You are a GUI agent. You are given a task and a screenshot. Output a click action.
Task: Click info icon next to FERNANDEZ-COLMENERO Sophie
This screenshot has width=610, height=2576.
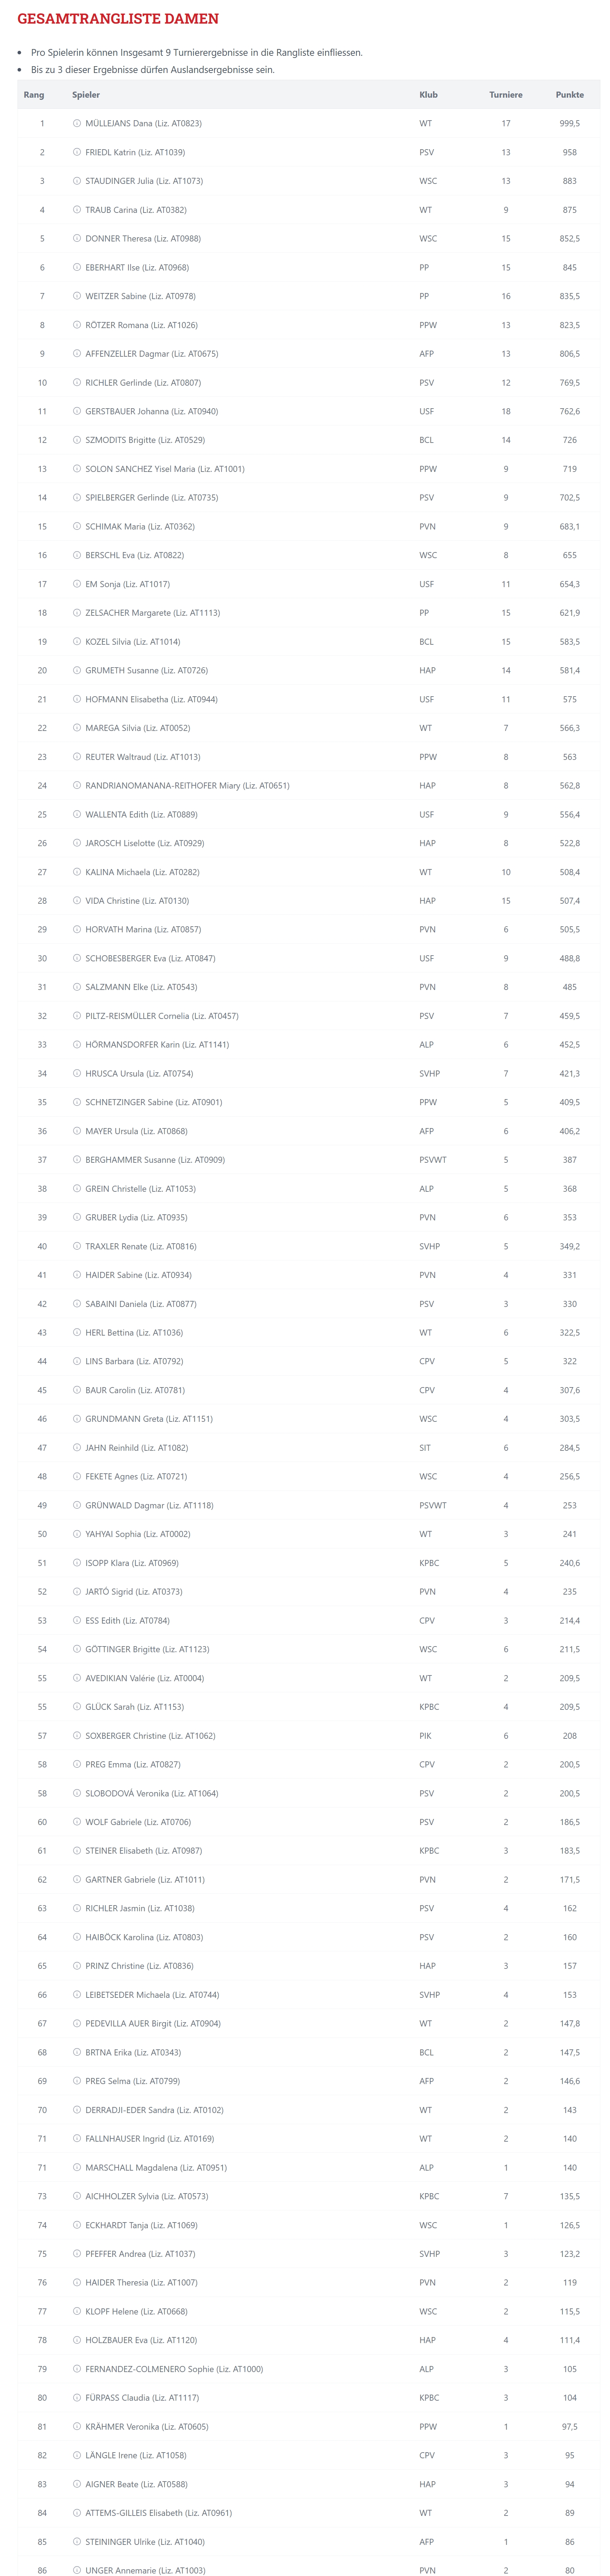click(77, 2369)
